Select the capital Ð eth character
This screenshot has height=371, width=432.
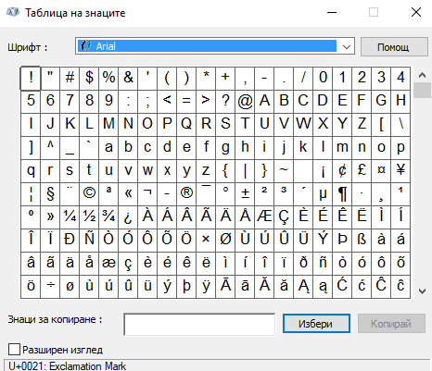coord(70,241)
